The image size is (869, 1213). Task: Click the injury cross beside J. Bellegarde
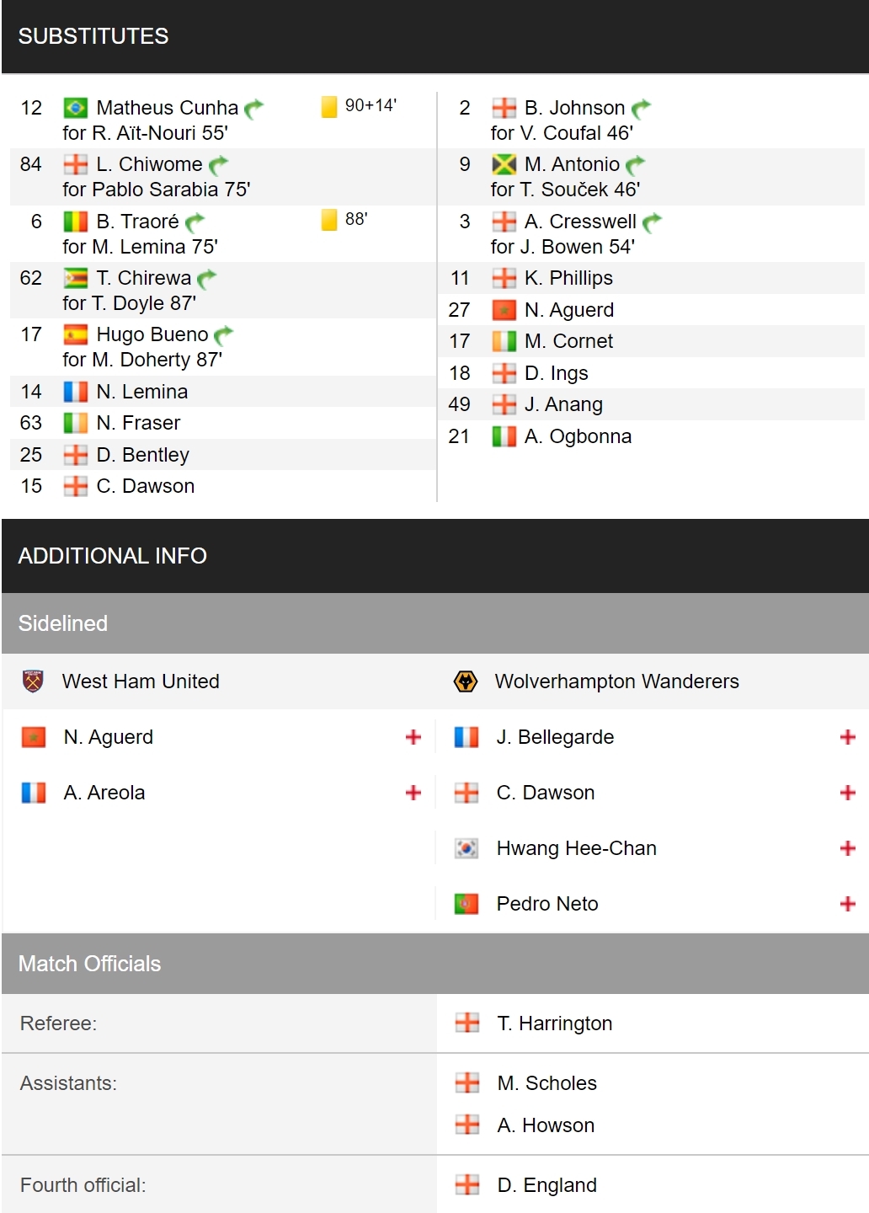tap(848, 737)
